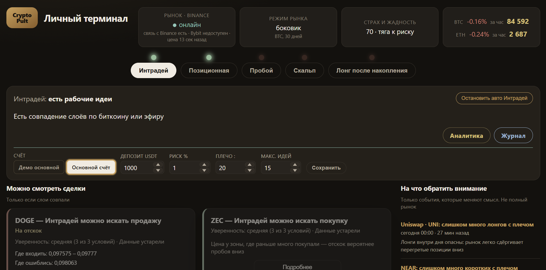Open the Аналитика section
546x270 pixels.
[466, 136]
